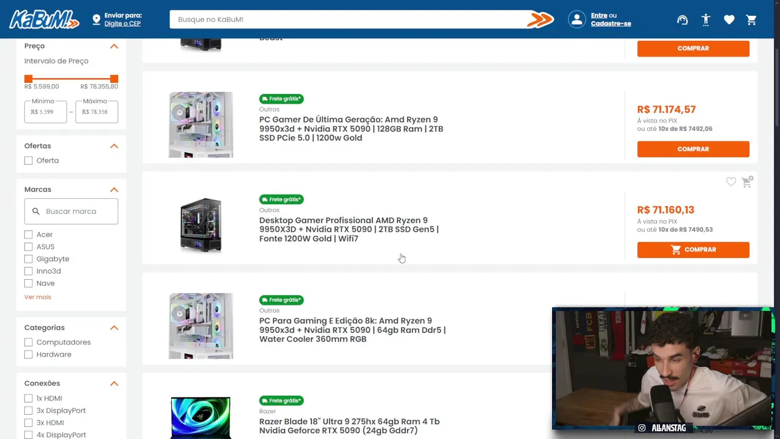Open Razer Blade 18" product listing

pos(349,426)
